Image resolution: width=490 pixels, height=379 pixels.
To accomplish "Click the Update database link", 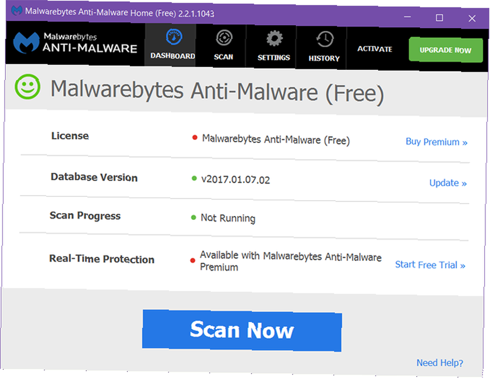I will coord(448,183).
